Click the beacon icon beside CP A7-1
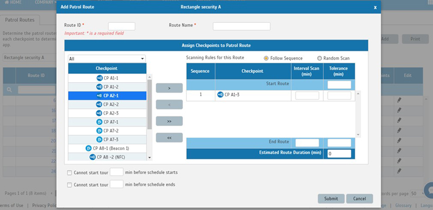 tap(100, 122)
